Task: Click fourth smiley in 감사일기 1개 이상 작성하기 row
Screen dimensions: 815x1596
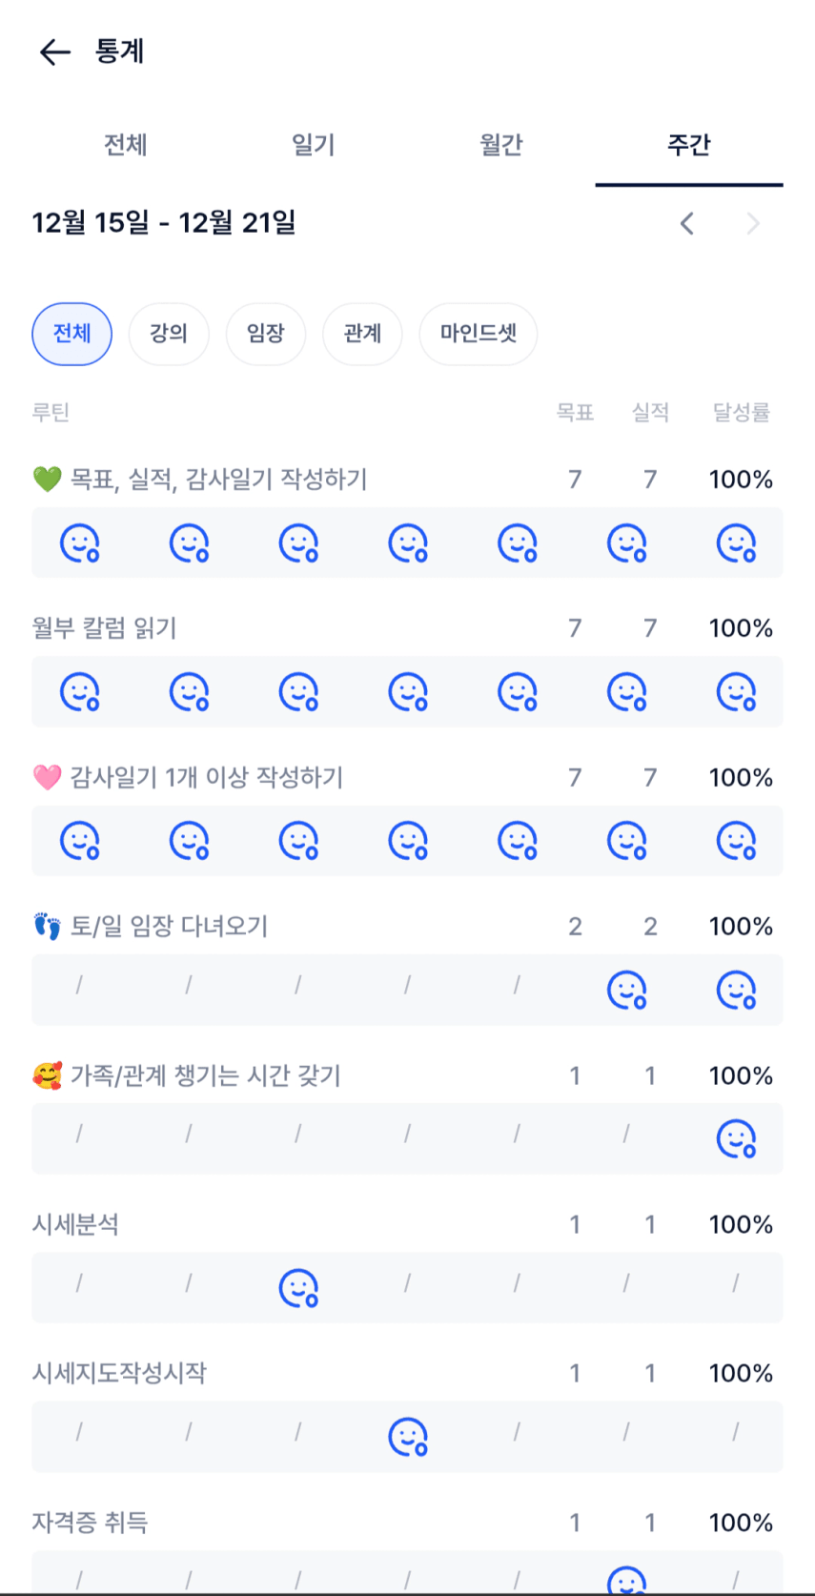Action: (408, 841)
